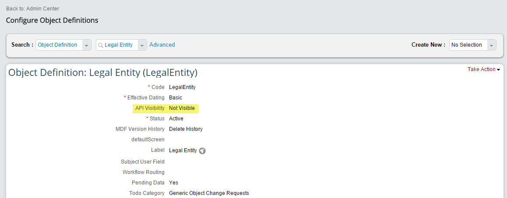The image size is (507, 198).
Task: Click the magnifier icon in Legal Entity search box
Action: click(101, 45)
